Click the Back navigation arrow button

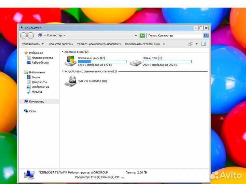coord(24,36)
